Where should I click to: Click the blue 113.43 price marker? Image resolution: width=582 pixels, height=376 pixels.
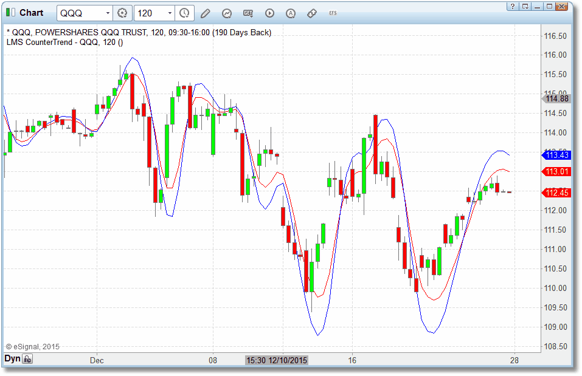coord(556,155)
